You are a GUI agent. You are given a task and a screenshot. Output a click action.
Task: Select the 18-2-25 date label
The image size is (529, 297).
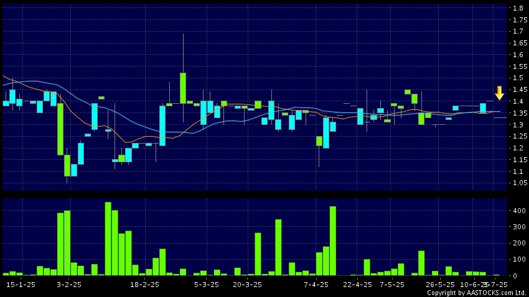144,285
